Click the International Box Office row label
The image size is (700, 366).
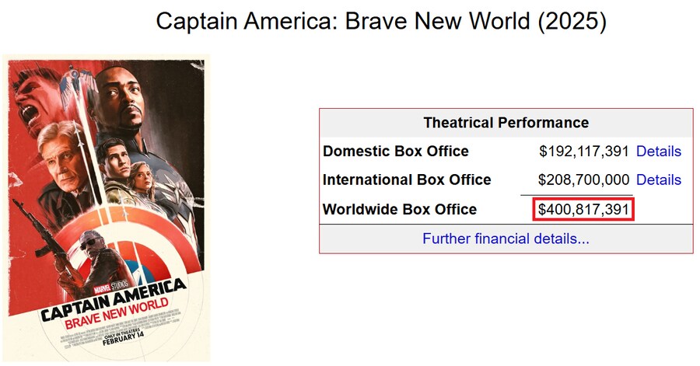coord(407,180)
